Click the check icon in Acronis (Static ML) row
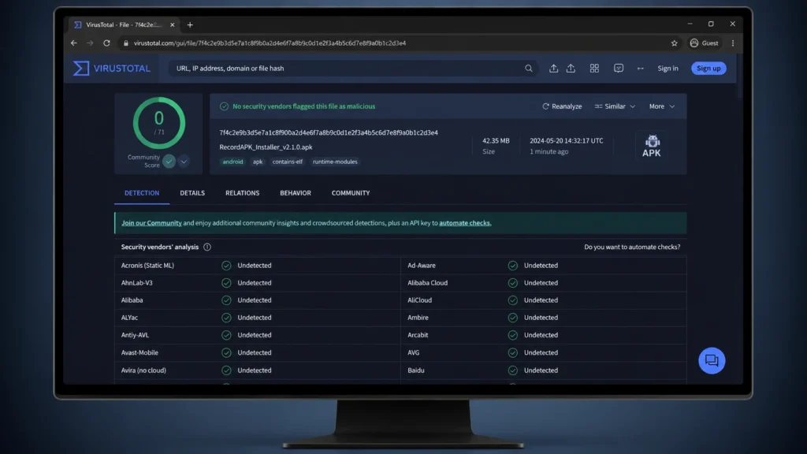Image resolution: width=807 pixels, height=454 pixels. tap(226, 266)
